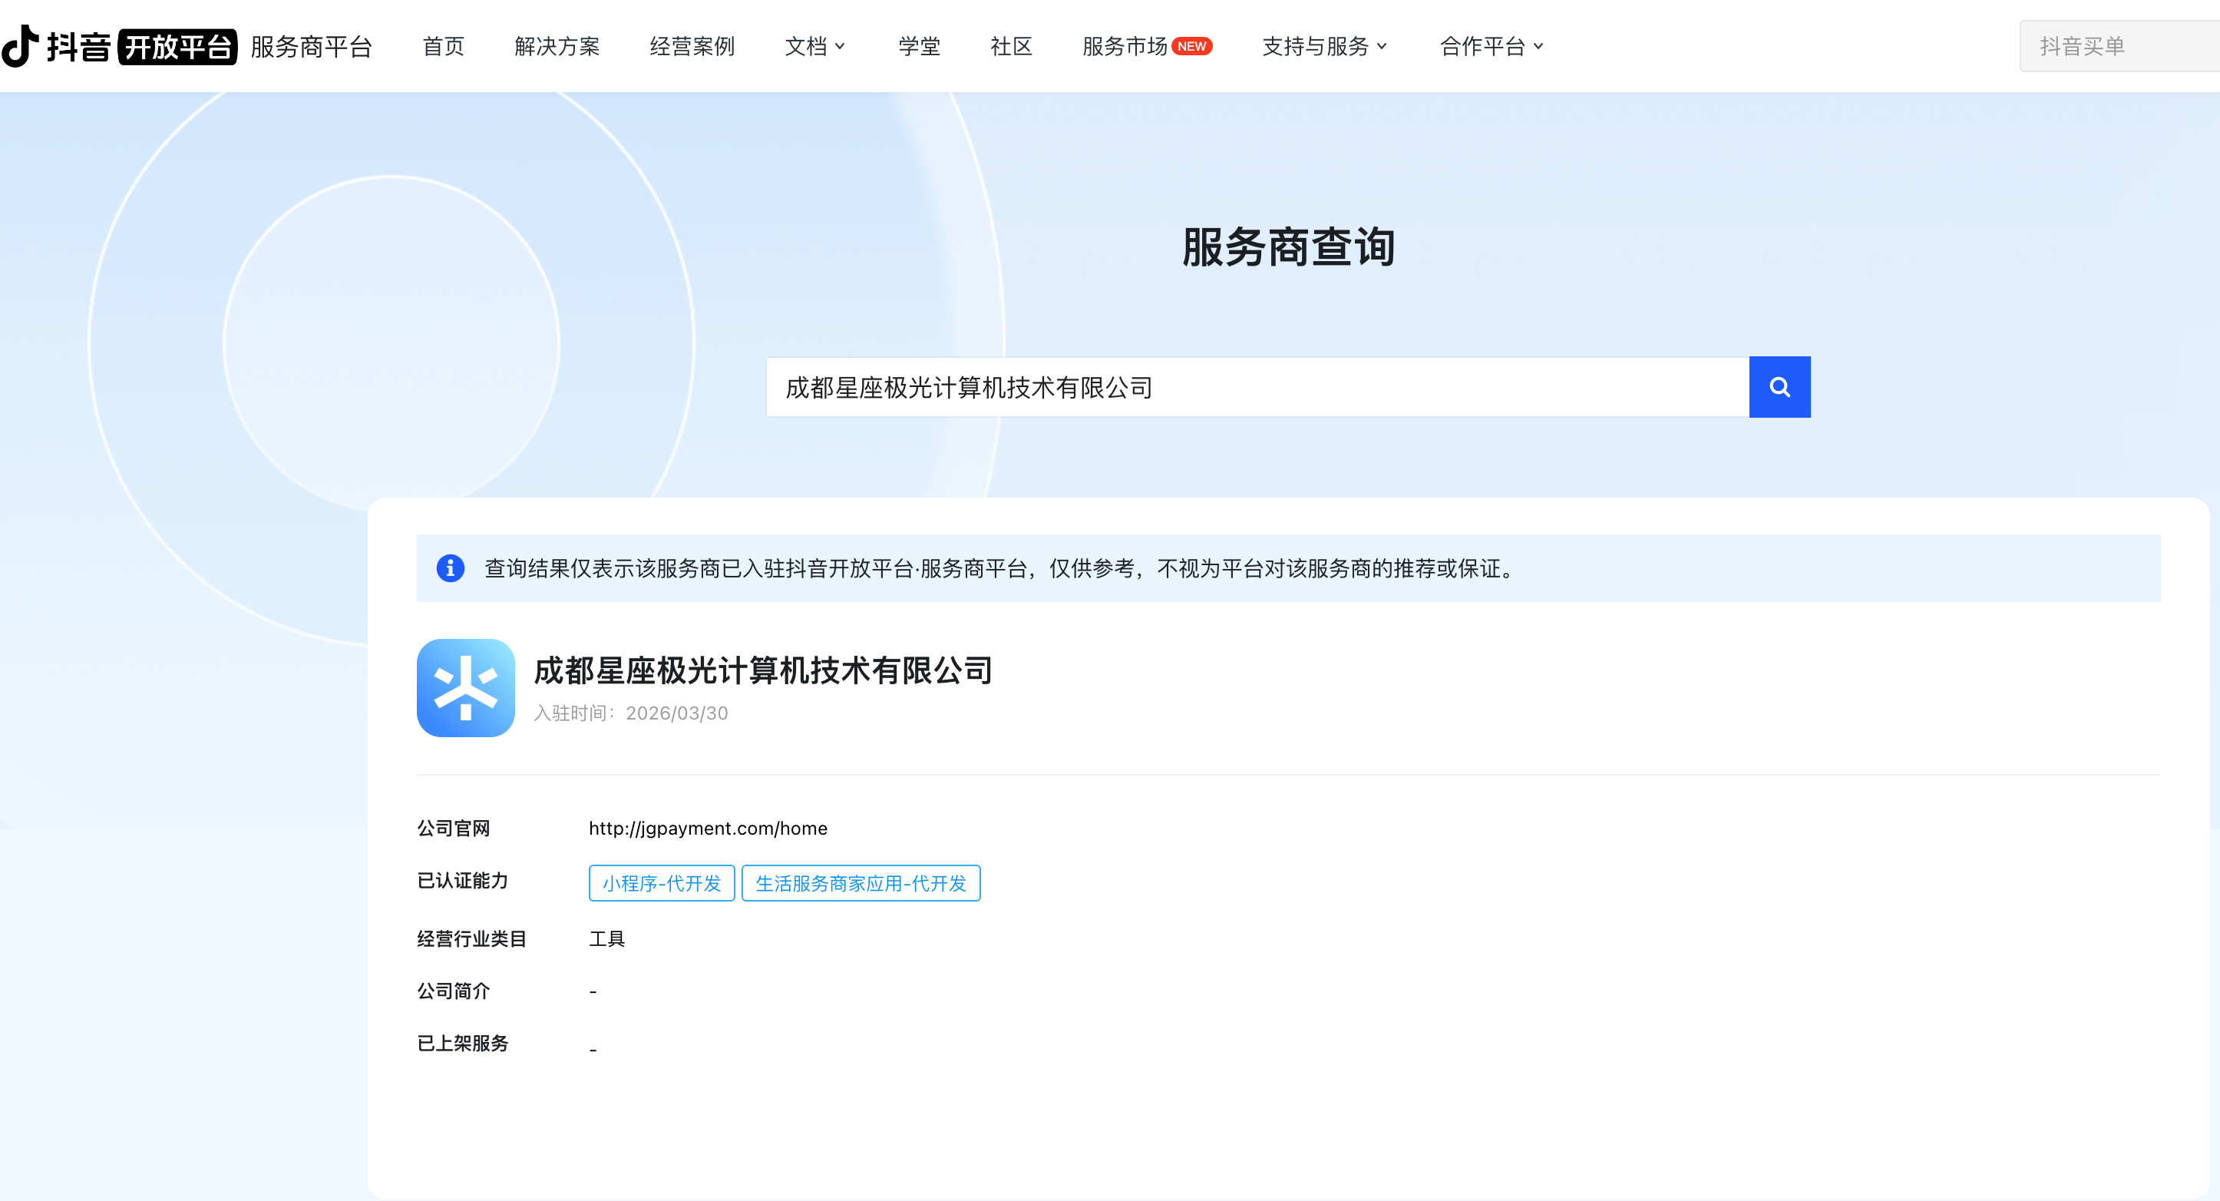The image size is (2220, 1201).
Task: Expand the 文档 dropdown menu
Action: [x=814, y=46]
